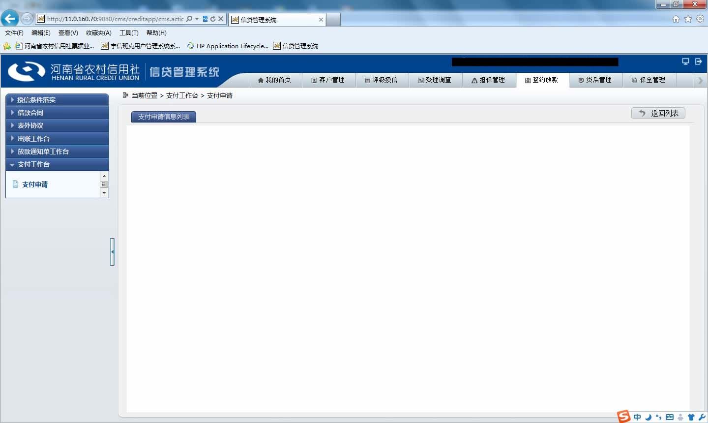Open the browser Tools gear icon
Image resolution: width=708 pixels, height=423 pixels.
(x=700, y=19)
